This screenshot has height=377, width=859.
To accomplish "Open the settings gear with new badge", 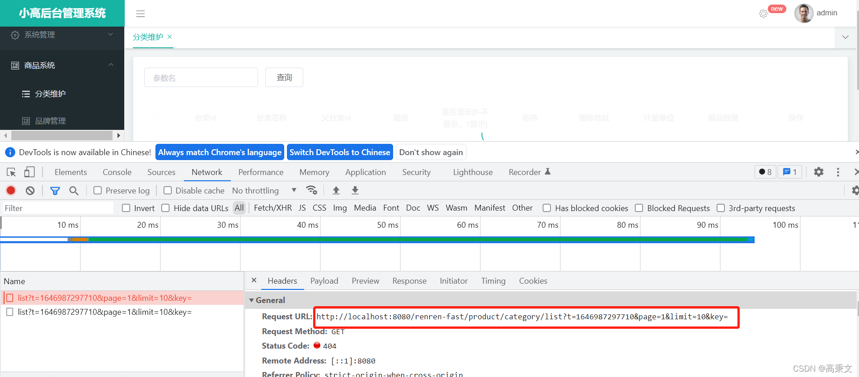I will click(x=763, y=14).
